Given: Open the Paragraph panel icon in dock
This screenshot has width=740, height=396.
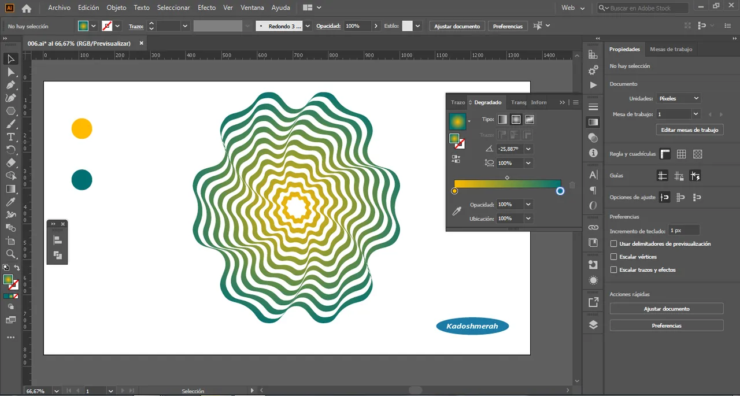Looking at the screenshot, I should (593, 190).
